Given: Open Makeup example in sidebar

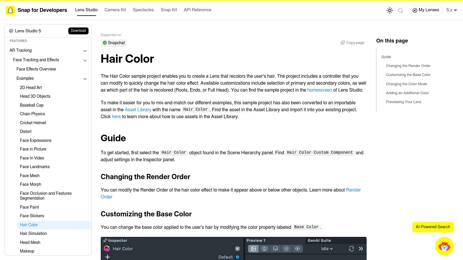Looking at the screenshot, I should pyautogui.click(x=27, y=251).
